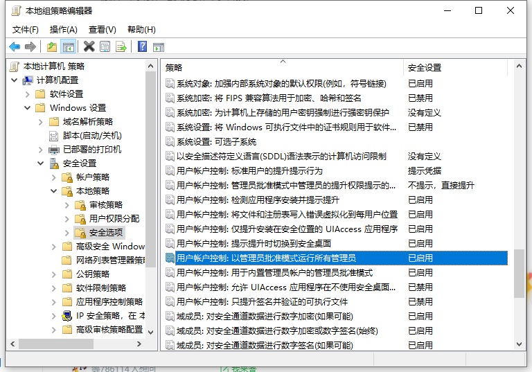Viewport: 532px width, 372px height.
Task: Click the 计算机配置 computer icon
Action: (28, 80)
